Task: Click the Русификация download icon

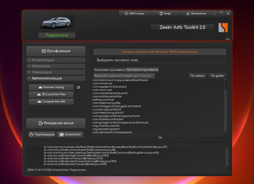Action: (x=44, y=51)
